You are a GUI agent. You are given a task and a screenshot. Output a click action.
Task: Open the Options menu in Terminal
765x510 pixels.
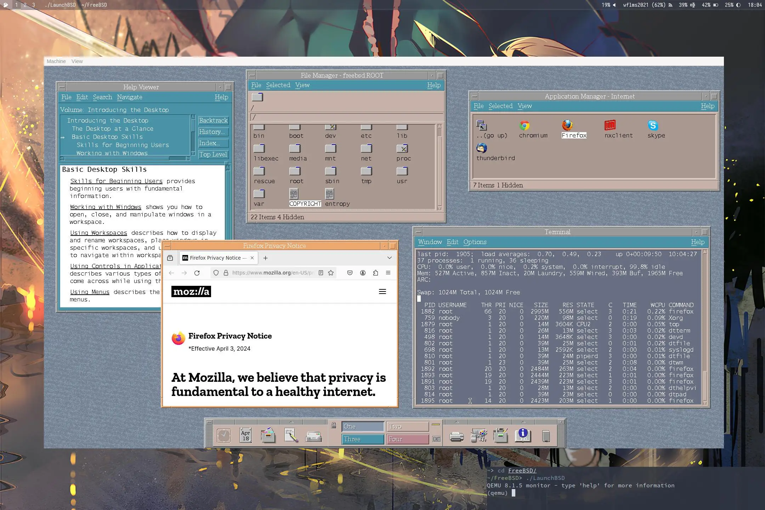tap(475, 242)
